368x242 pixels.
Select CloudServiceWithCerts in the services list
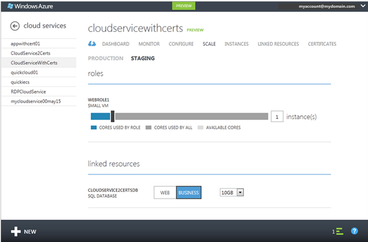pyautogui.click(x=39, y=62)
